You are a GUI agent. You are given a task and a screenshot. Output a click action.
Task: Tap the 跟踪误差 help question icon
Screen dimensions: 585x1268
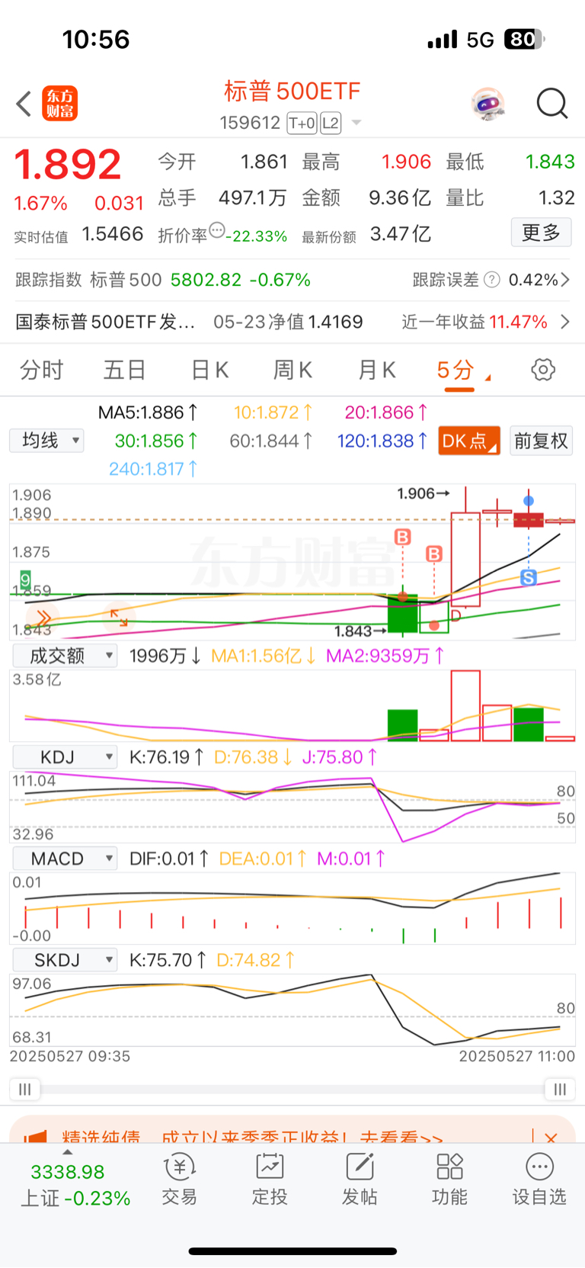point(493,280)
